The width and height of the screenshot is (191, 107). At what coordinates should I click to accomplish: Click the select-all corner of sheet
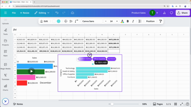pyautogui.click(x=15, y=34)
